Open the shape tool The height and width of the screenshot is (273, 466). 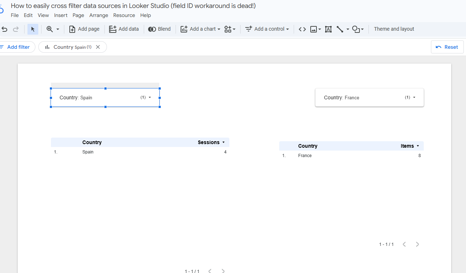coord(356,29)
